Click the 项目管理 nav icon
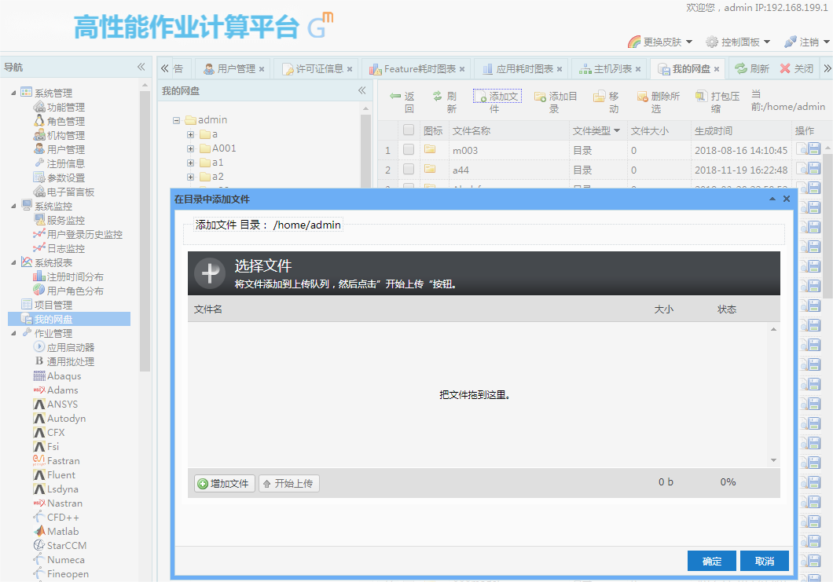 coord(27,304)
